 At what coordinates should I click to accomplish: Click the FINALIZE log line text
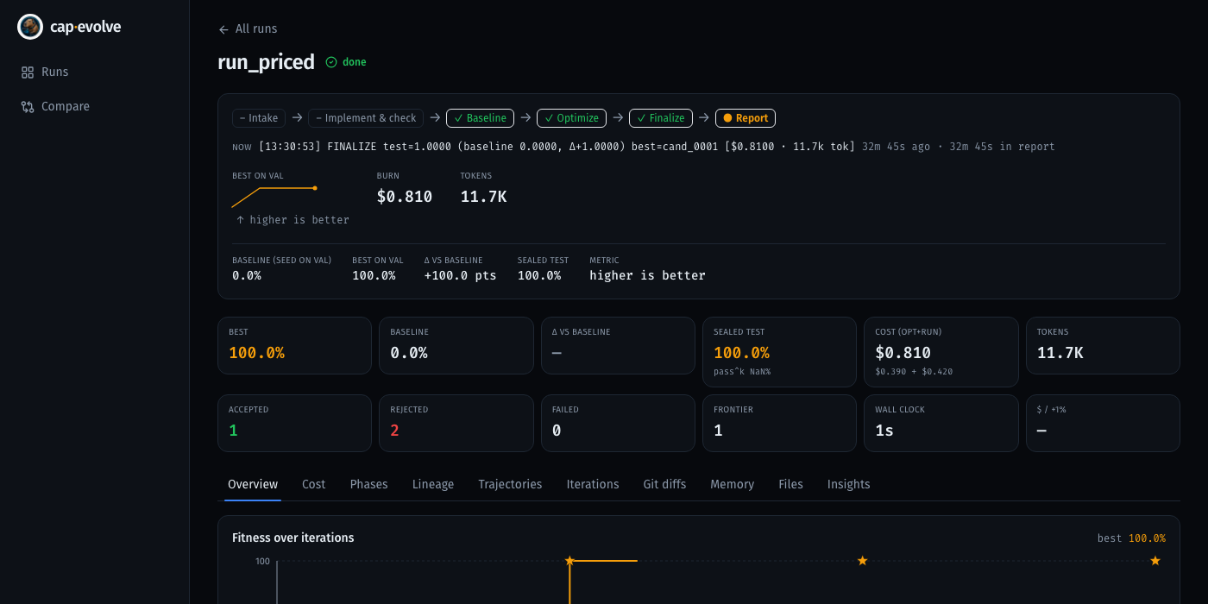click(x=557, y=147)
